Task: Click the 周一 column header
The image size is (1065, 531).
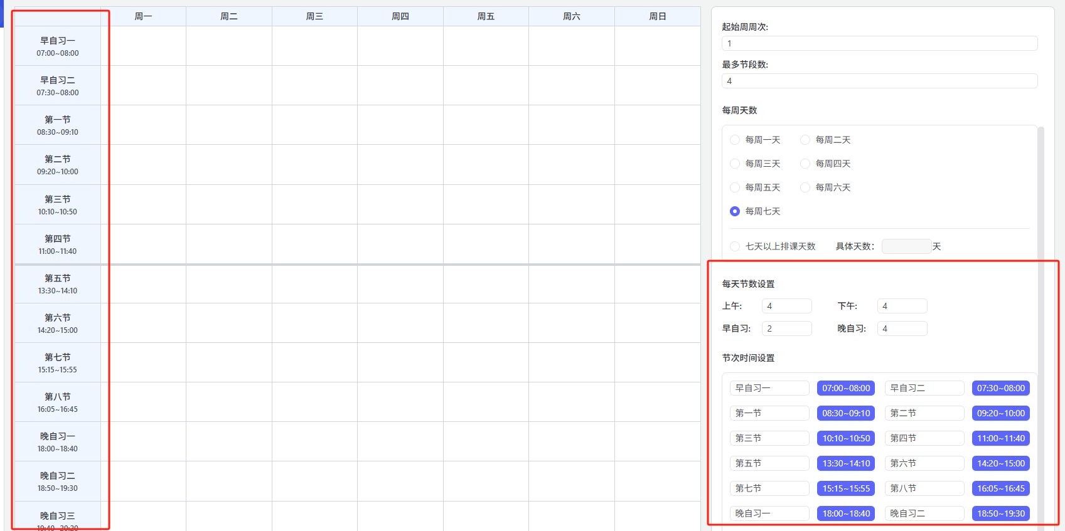Action: [143, 16]
